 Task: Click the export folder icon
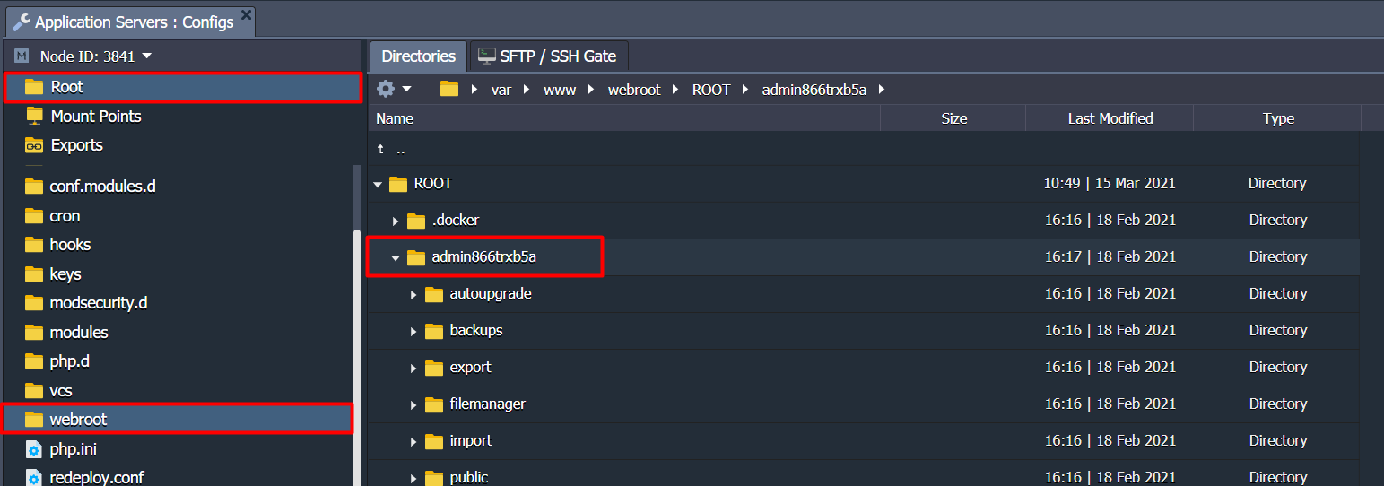(x=434, y=368)
